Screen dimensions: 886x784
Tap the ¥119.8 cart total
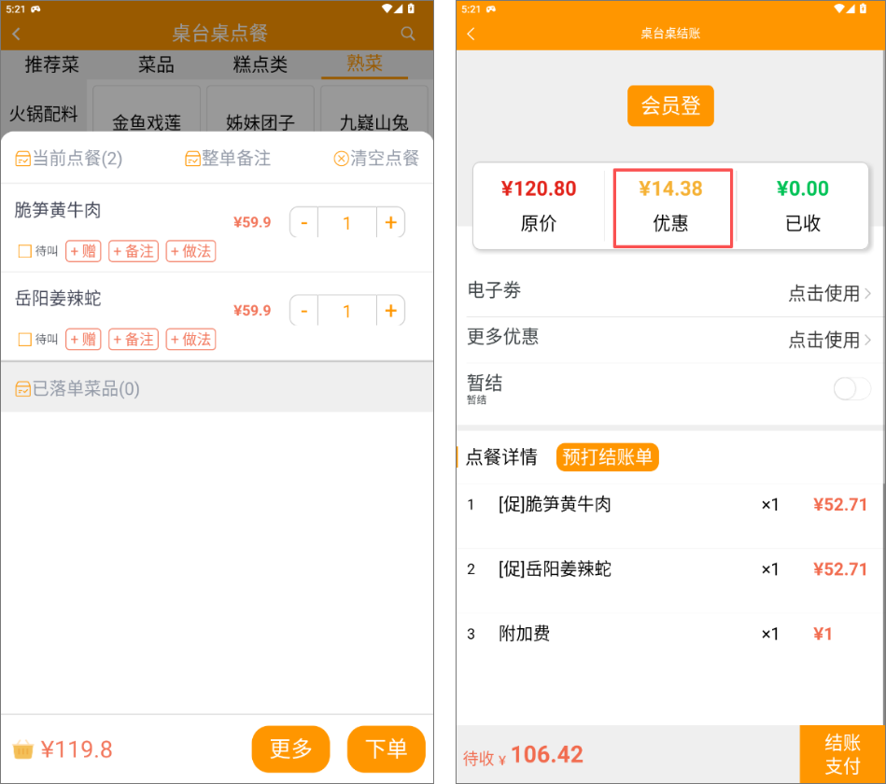[x=77, y=749]
